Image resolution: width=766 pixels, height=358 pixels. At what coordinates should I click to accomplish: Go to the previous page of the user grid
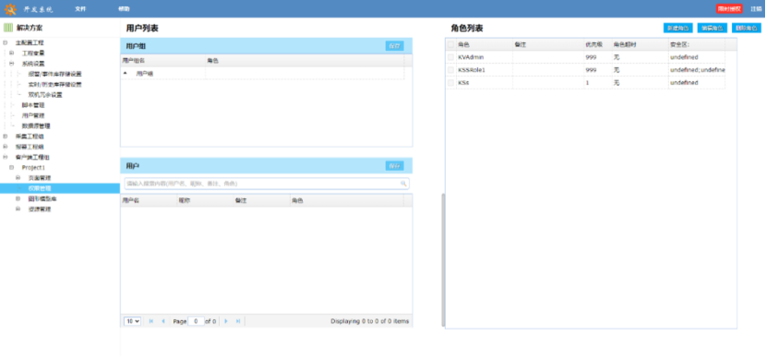point(163,321)
